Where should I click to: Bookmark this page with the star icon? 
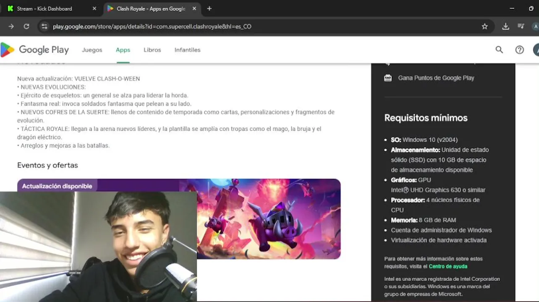click(485, 26)
